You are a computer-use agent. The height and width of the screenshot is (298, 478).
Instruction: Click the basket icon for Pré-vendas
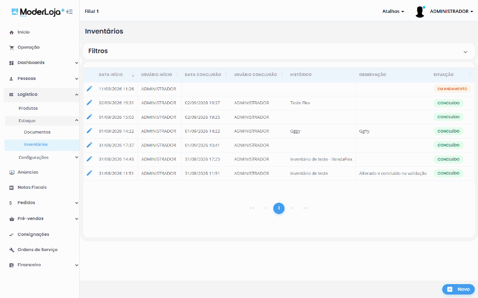tap(11, 219)
